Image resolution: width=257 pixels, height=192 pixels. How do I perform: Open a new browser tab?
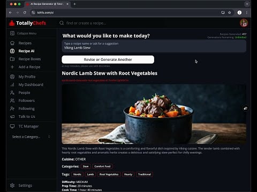coord(74,4)
